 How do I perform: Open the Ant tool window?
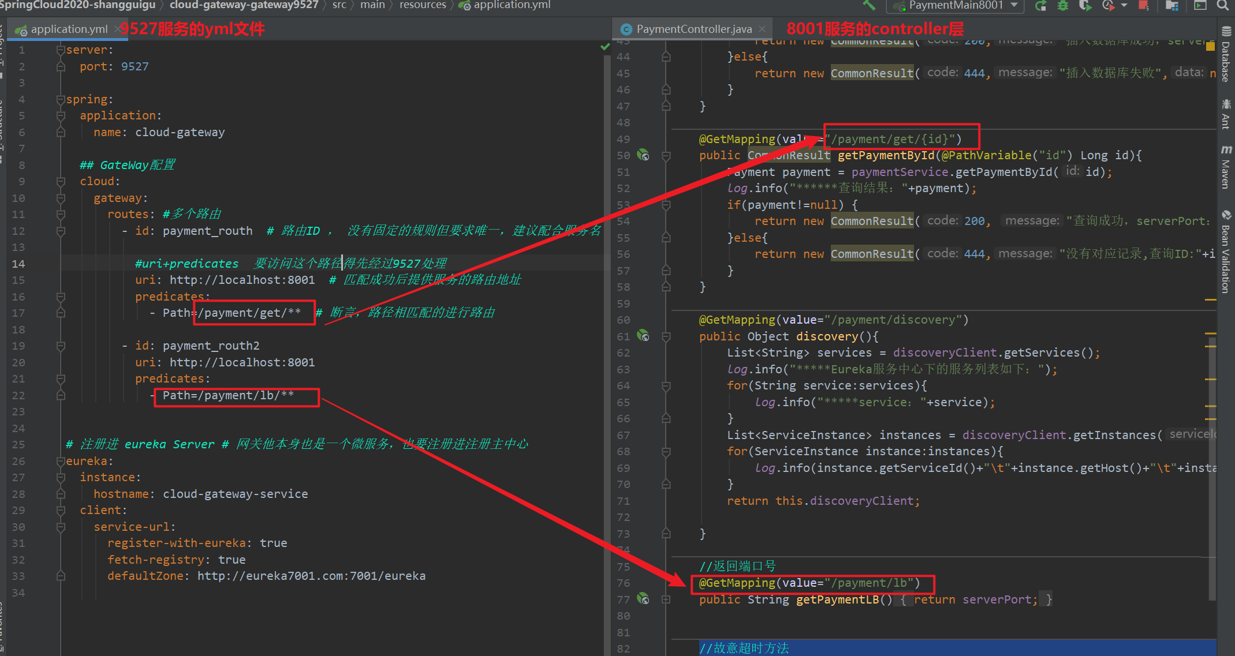click(x=1226, y=114)
